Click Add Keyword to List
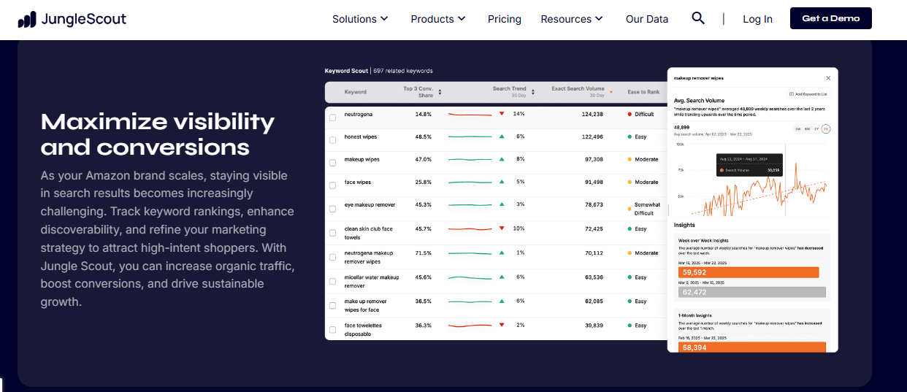This screenshot has height=392, width=907. (808, 94)
